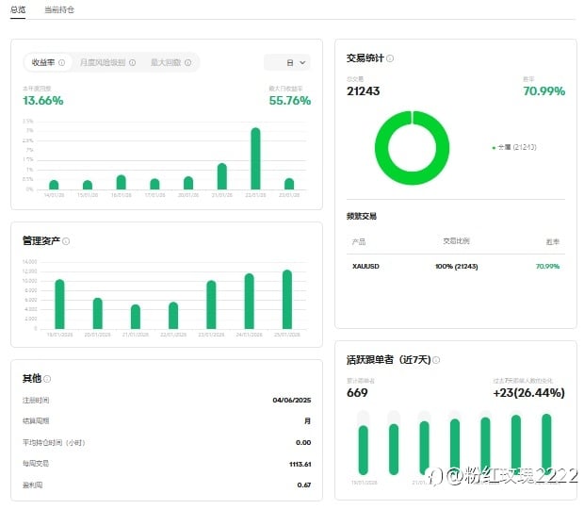
Task: Click the 13.66% return value
Action: 42,101
